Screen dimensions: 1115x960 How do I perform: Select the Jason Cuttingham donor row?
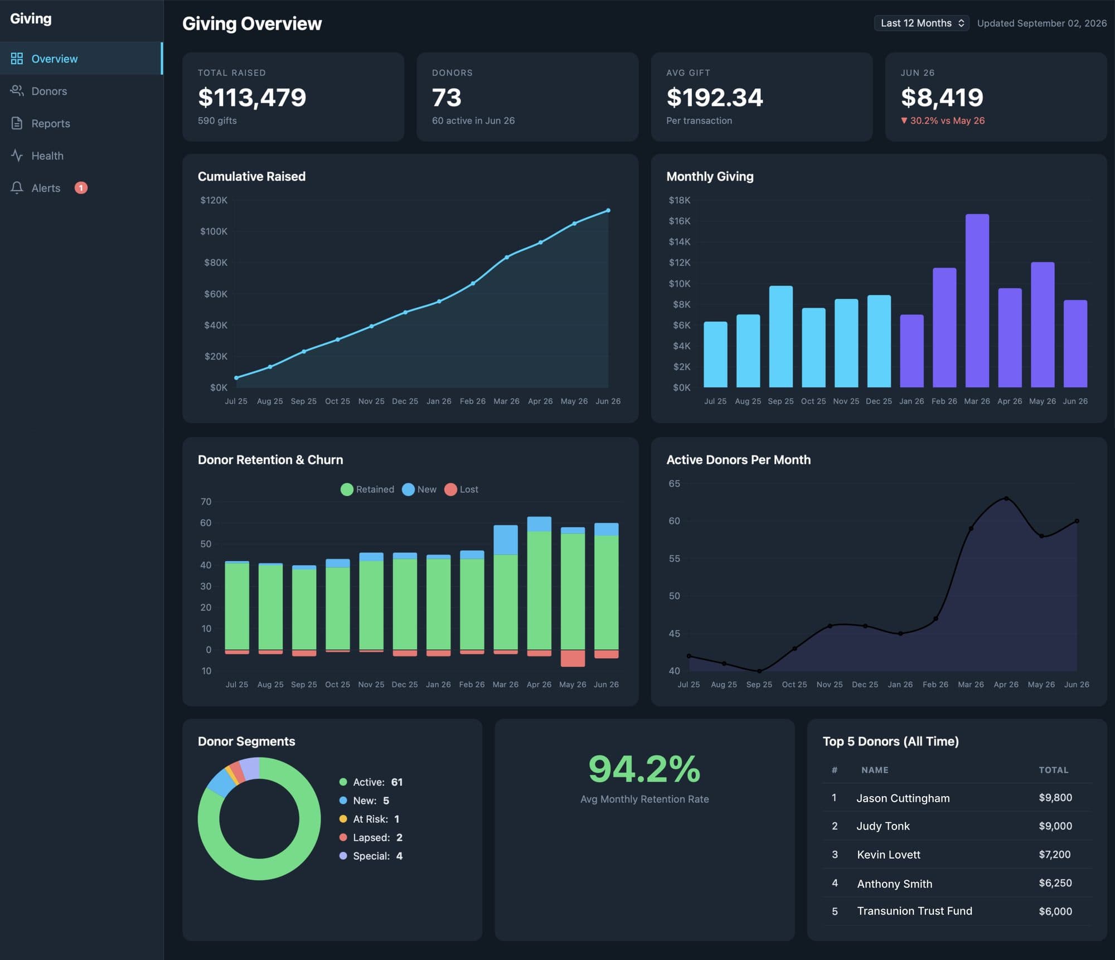(x=957, y=798)
